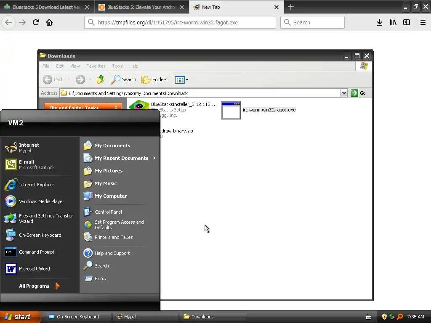Image resolution: width=431 pixels, height=323 pixels.
Task: Open Explorer address bar dropdown
Action: 344,93
